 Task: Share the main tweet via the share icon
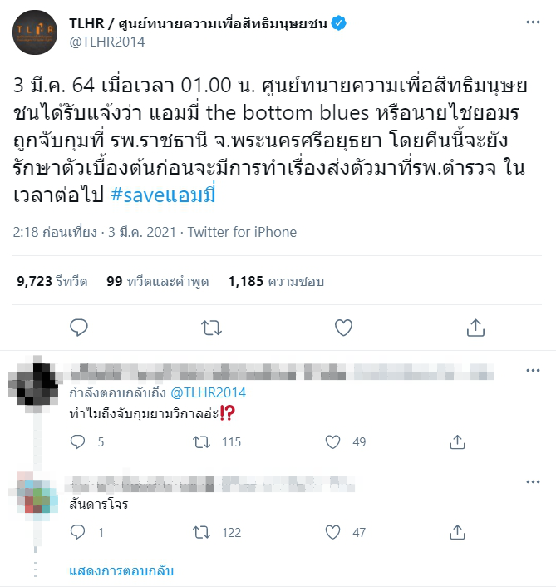pos(475,328)
